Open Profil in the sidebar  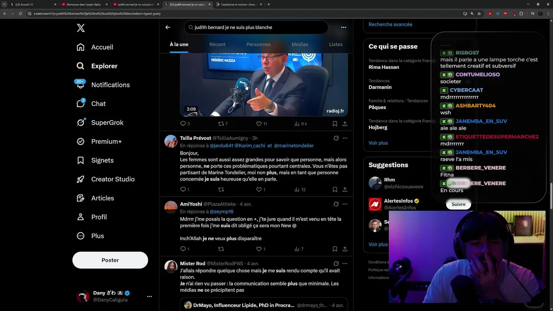pos(92,217)
